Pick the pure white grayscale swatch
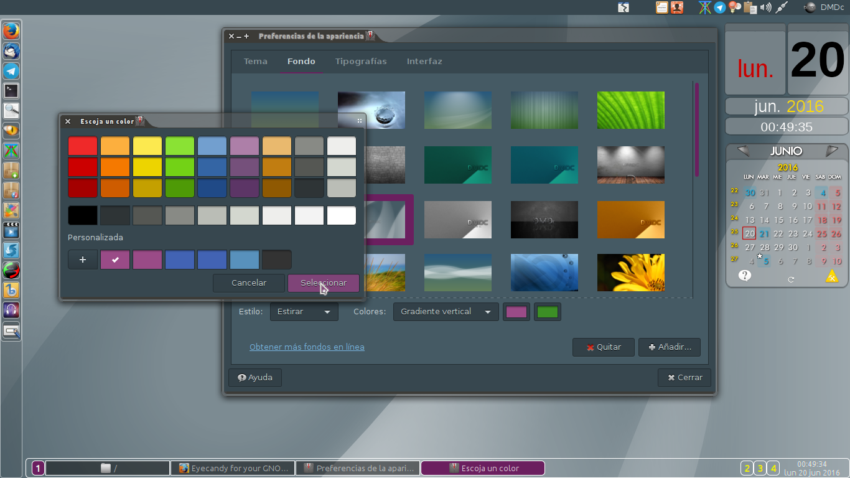Viewport: 850px width, 478px height. [342, 215]
